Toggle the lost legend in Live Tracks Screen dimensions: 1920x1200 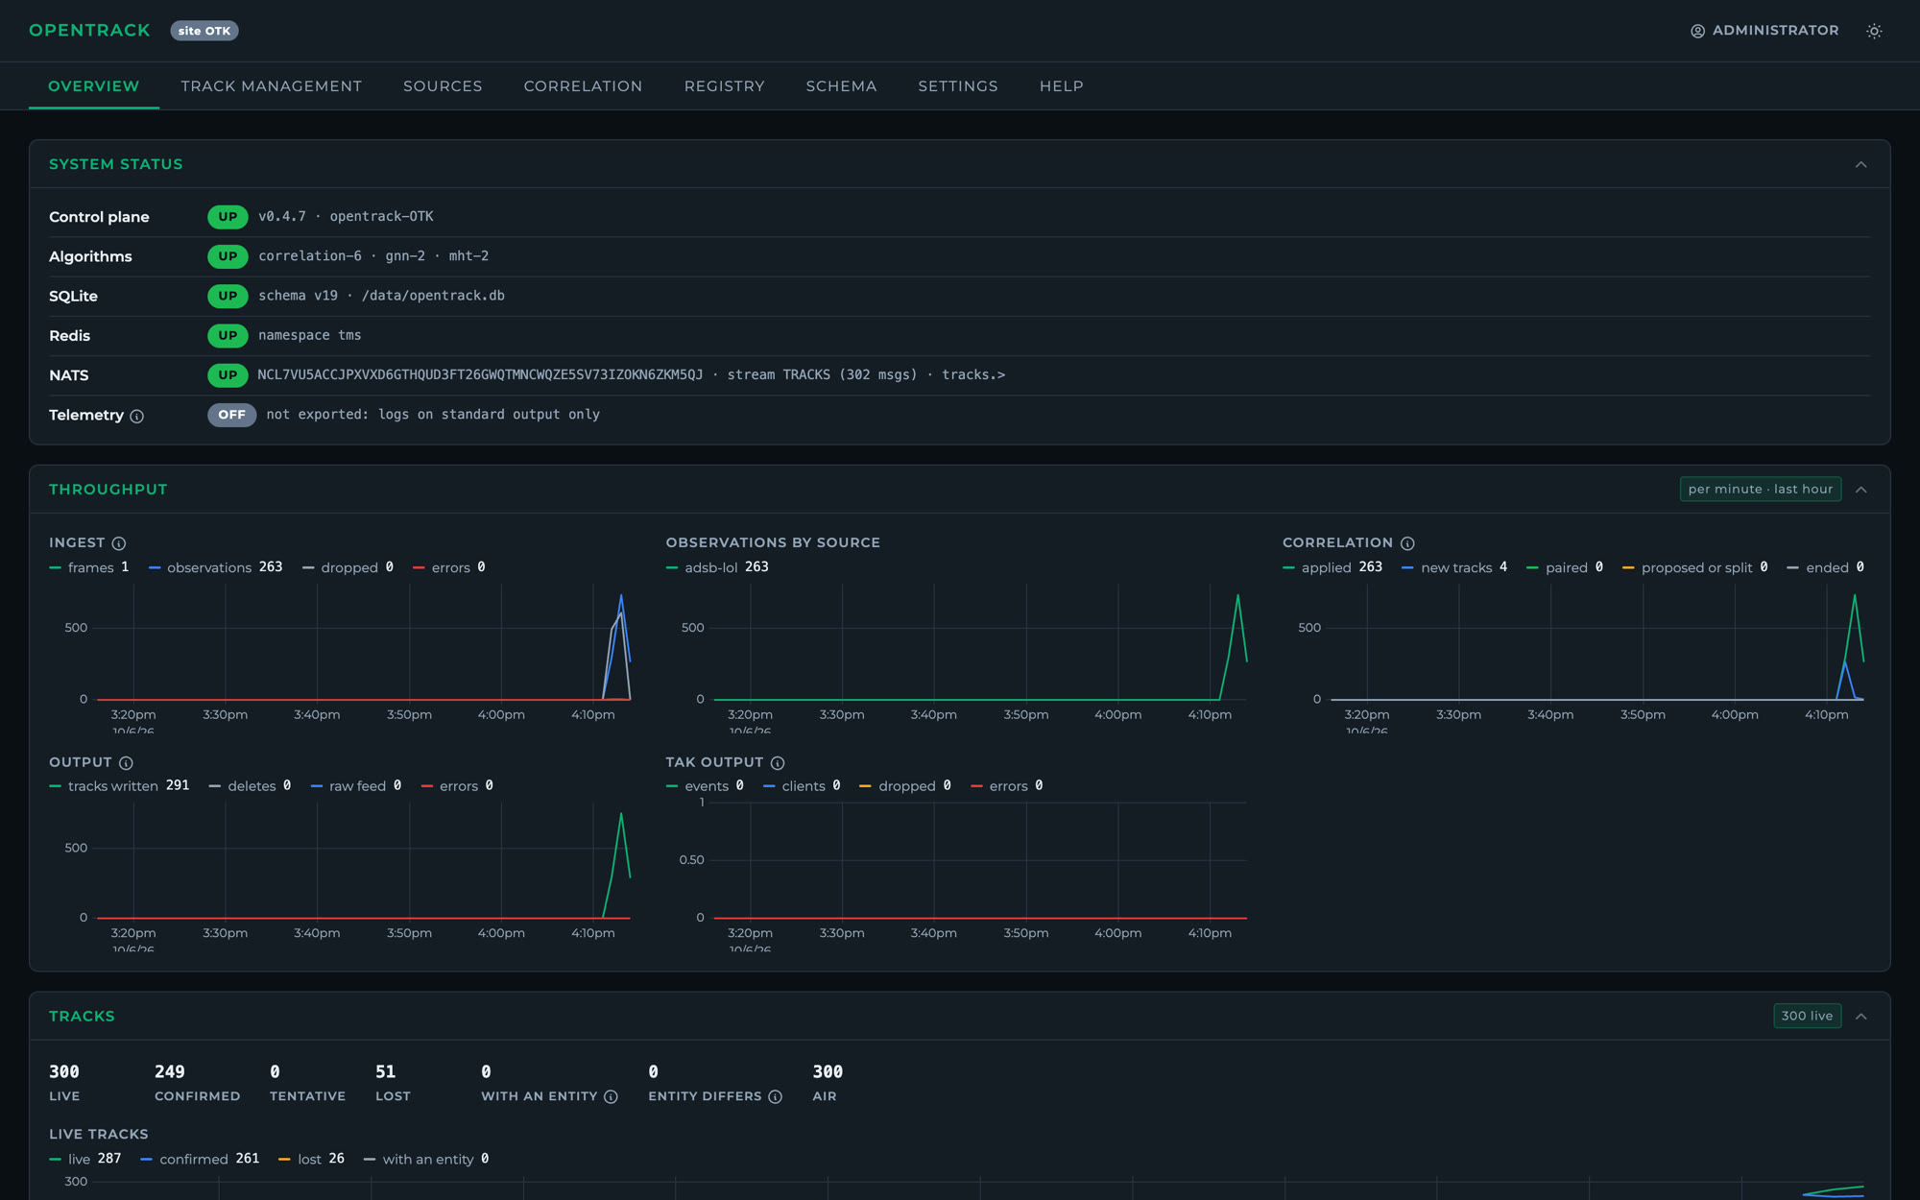click(x=311, y=1159)
